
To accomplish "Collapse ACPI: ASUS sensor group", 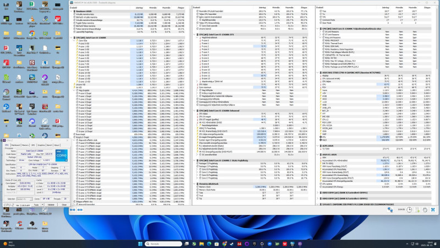I will 317,146.
